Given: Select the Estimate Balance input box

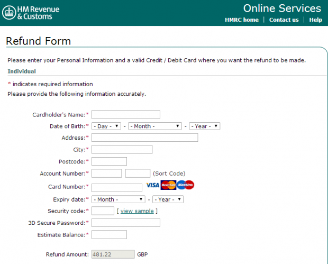Looking at the screenshot, I should [109, 235].
